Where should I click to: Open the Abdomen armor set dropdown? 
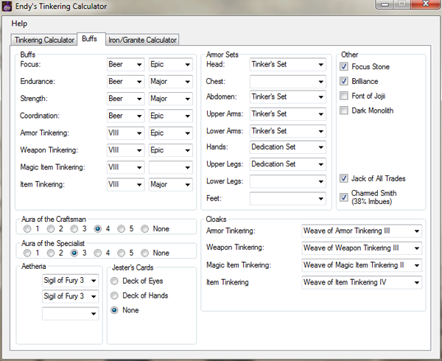(x=288, y=97)
